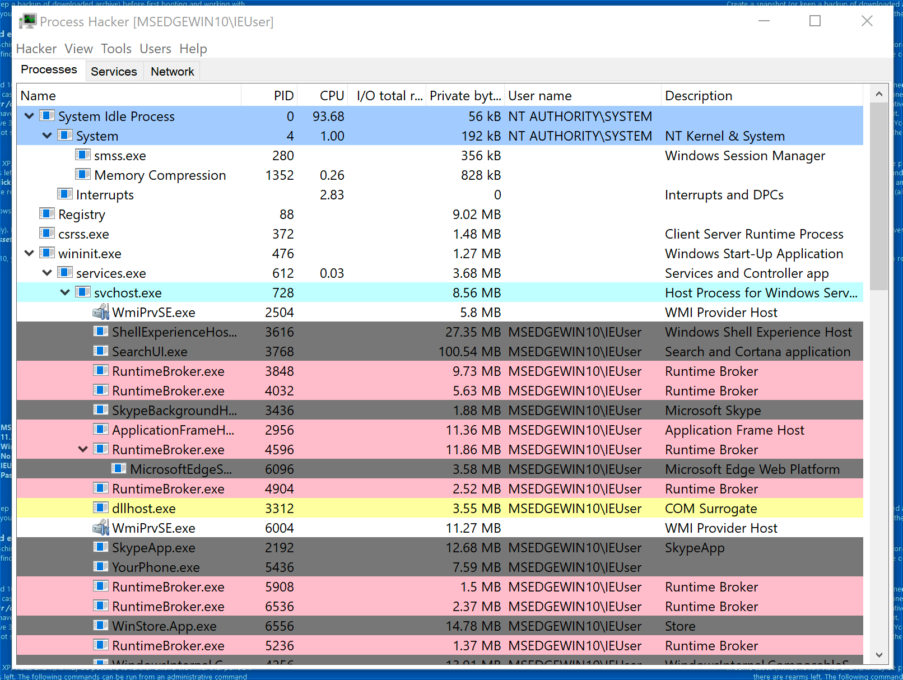Sort by the PID column header
This screenshot has width=903, height=680.
(x=269, y=96)
